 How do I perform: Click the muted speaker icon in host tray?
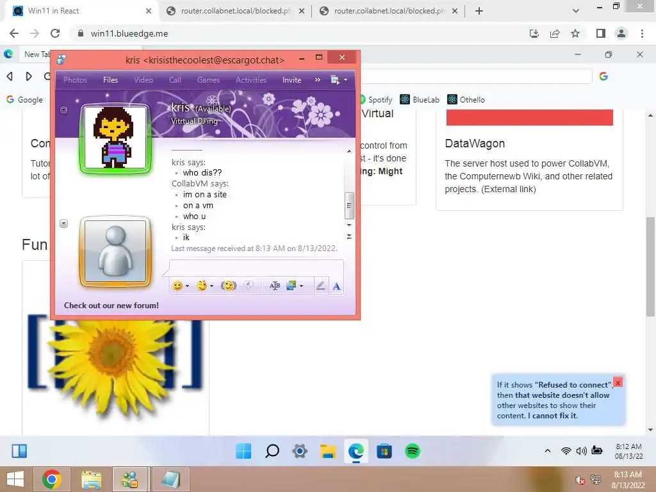point(580,480)
